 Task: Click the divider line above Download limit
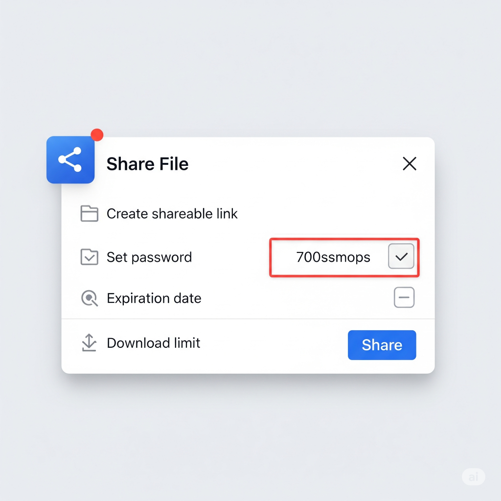[248, 319]
